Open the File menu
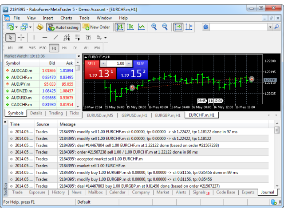284x213 pixels. click(16, 18)
